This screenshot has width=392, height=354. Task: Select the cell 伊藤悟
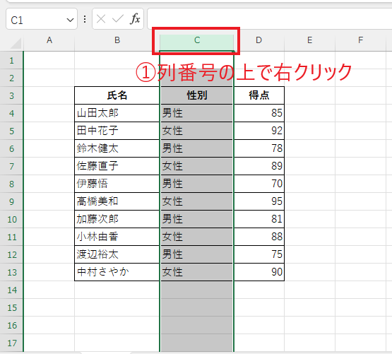tap(117, 184)
